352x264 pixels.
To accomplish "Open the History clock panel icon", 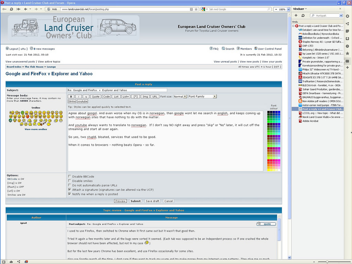I will click(x=348, y=46).
